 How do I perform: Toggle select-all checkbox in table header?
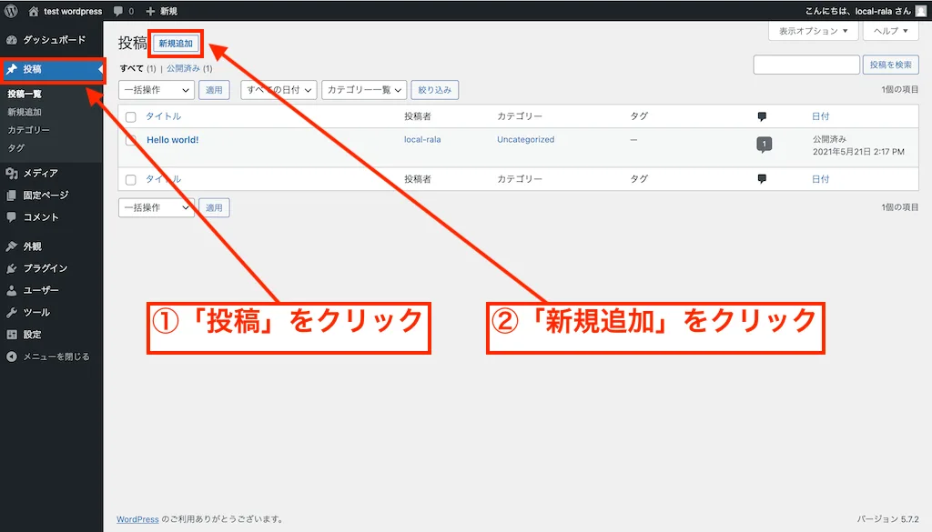coord(131,117)
